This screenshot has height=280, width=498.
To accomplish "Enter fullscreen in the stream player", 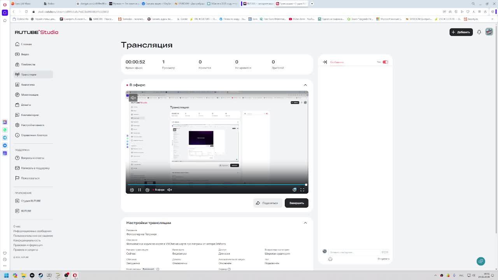I will pyautogui.click(x=302, y=190).
